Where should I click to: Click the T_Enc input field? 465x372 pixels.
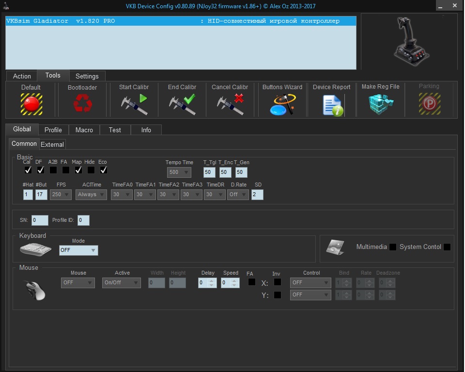(225, 172)
